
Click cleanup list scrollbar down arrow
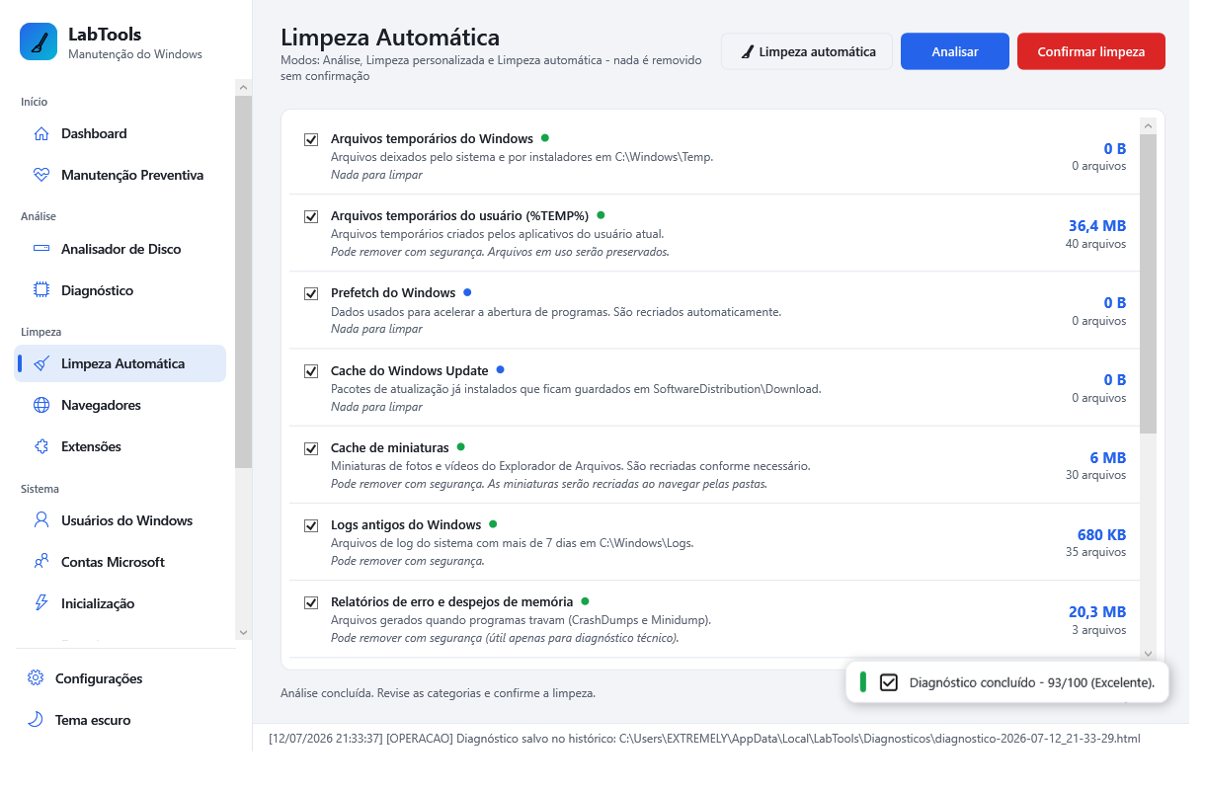coord(1148,654)
